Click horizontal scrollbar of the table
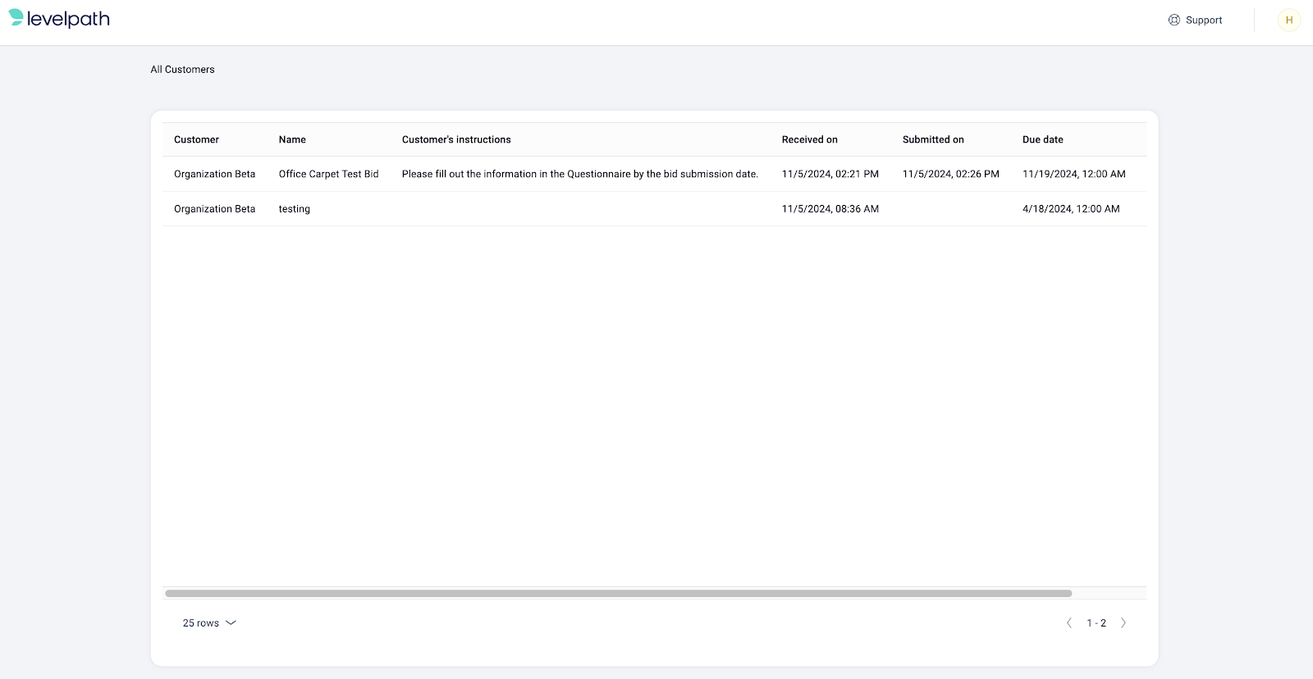The image size is (1313, 679). (x=618, y=593)
